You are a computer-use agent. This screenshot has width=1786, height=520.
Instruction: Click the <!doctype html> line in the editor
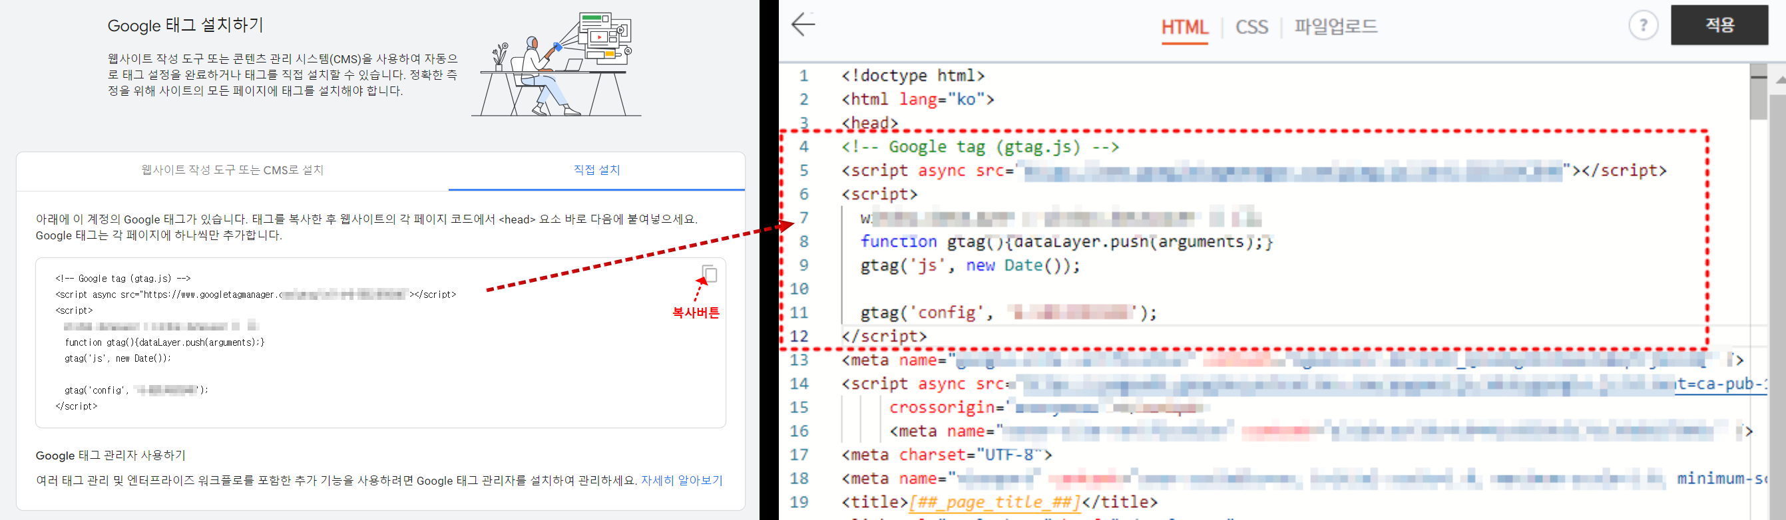[x=913, y=75]
